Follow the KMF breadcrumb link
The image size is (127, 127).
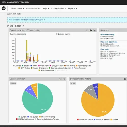pyautogui.click(x=9, y=14)
